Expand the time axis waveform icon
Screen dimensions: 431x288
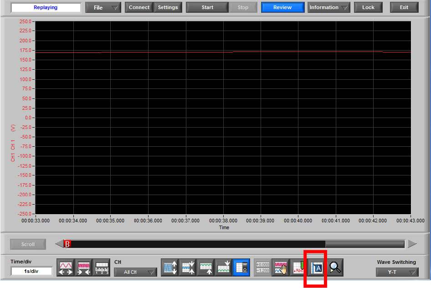[66, 267]
